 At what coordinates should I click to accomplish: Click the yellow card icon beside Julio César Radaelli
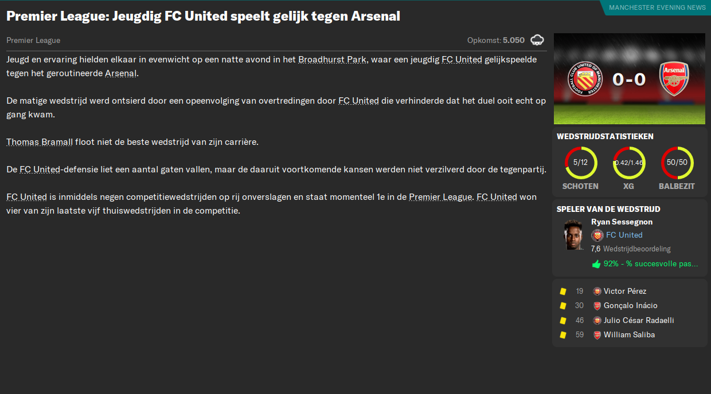pyautogui.click(x=563, y=320)
